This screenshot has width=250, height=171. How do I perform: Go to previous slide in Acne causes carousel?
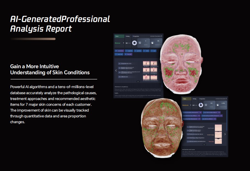click(x=116, y=70)
